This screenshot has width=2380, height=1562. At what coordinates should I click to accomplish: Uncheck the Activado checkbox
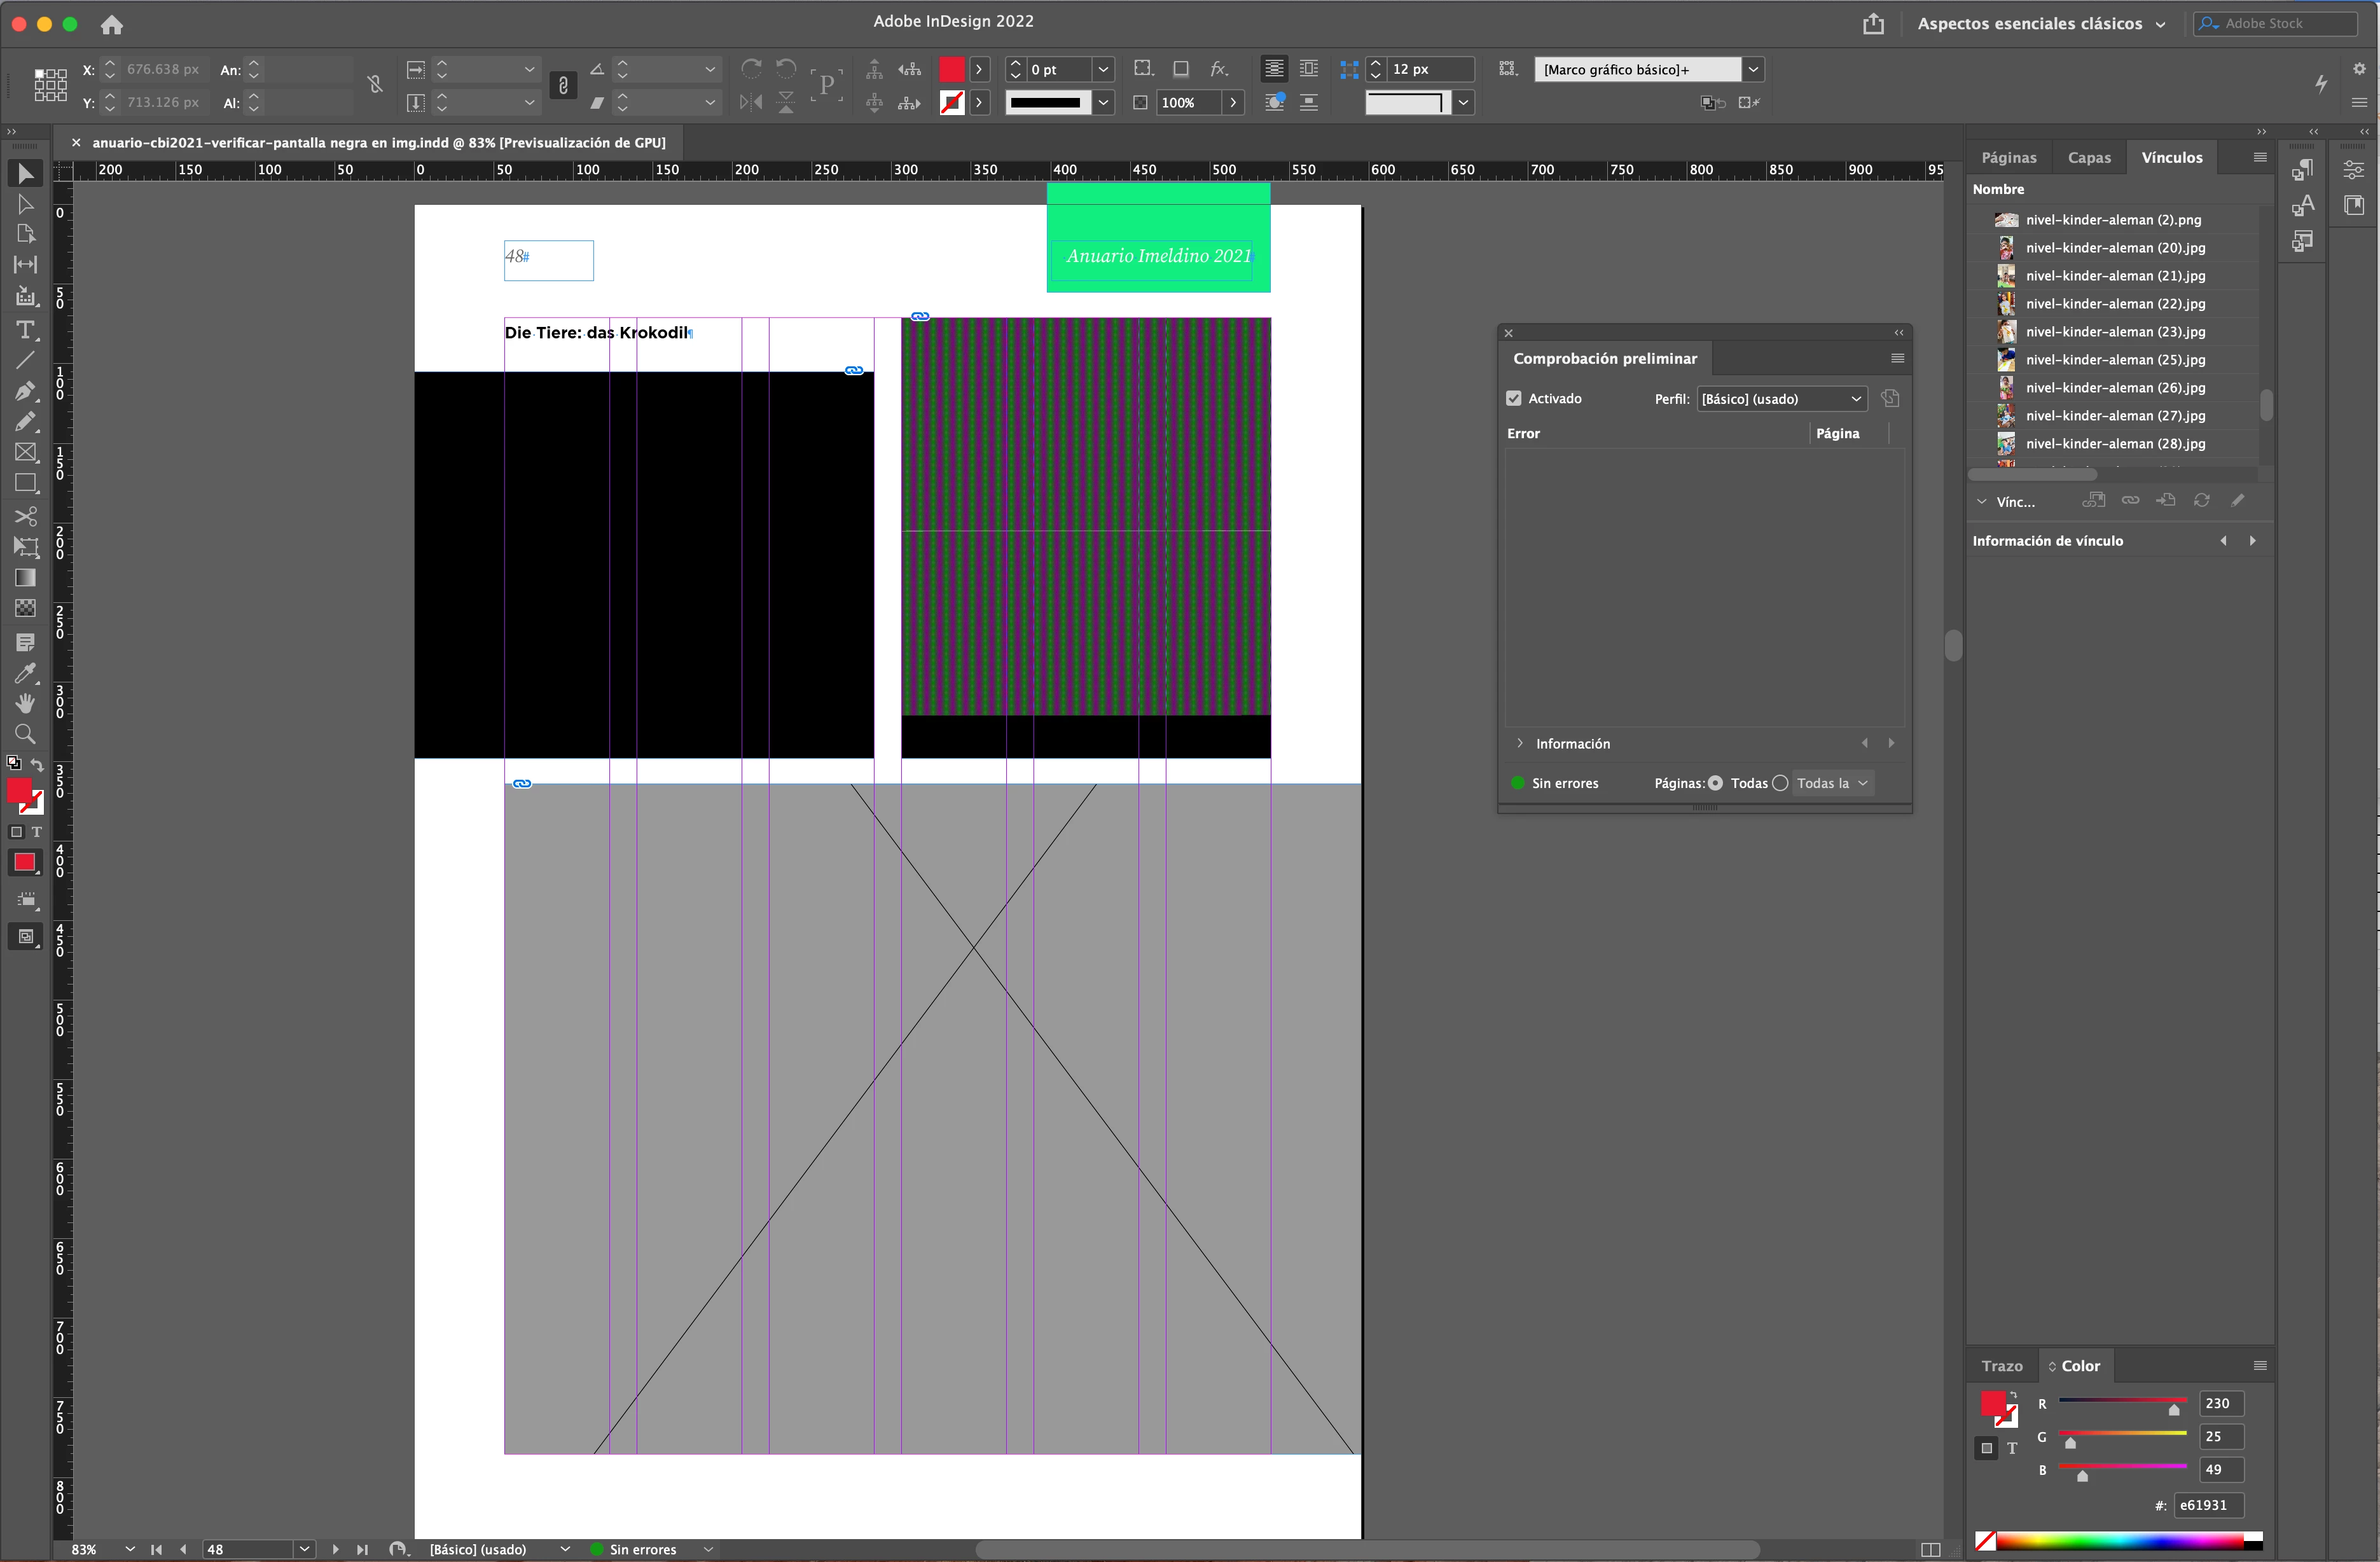pyautogui.click(x=1514, y=398)
